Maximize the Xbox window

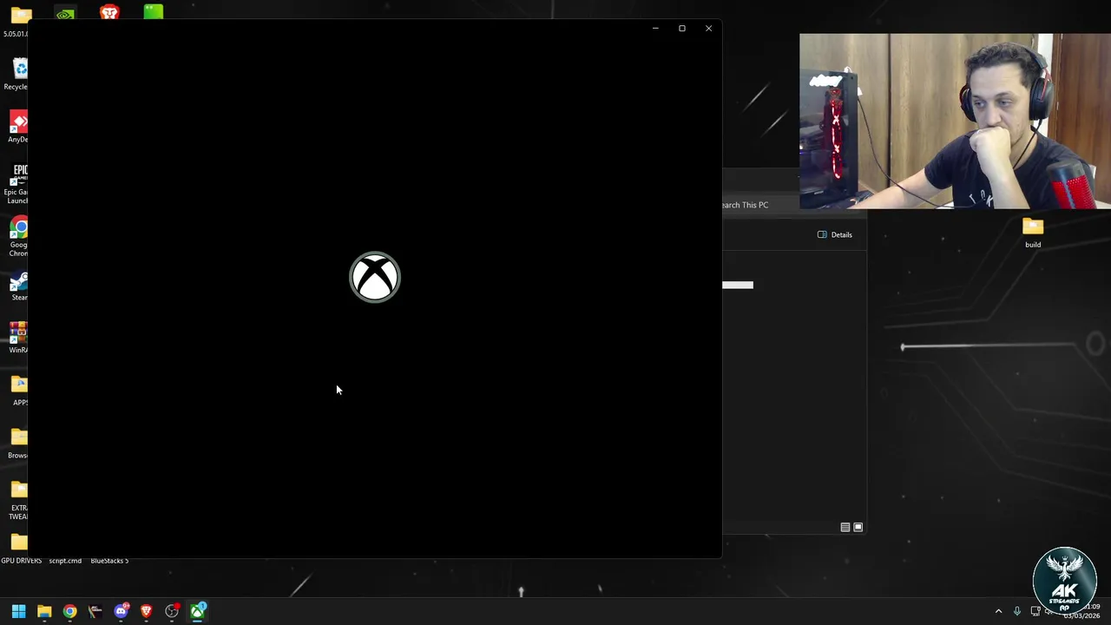click(682, 29)
